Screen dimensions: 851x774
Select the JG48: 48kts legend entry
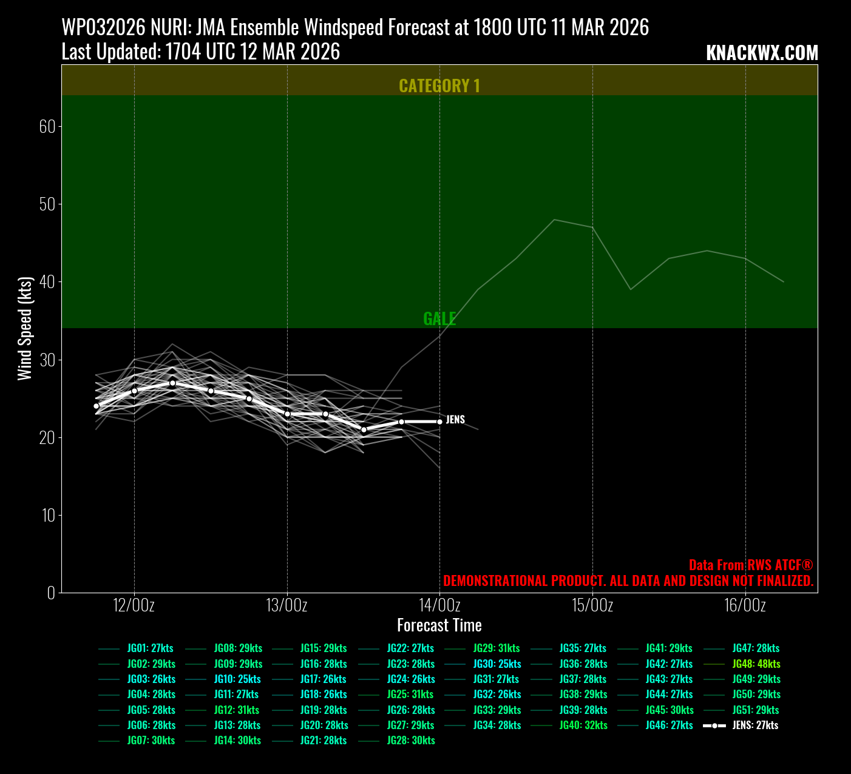756,664
